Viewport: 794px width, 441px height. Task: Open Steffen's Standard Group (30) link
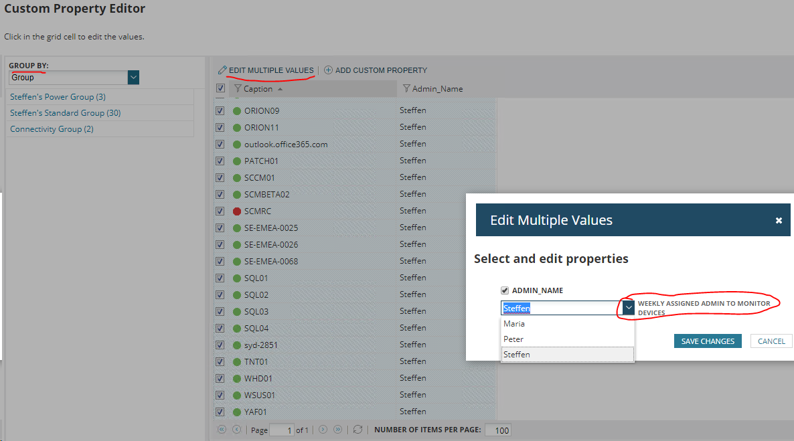tap(66, 113)
